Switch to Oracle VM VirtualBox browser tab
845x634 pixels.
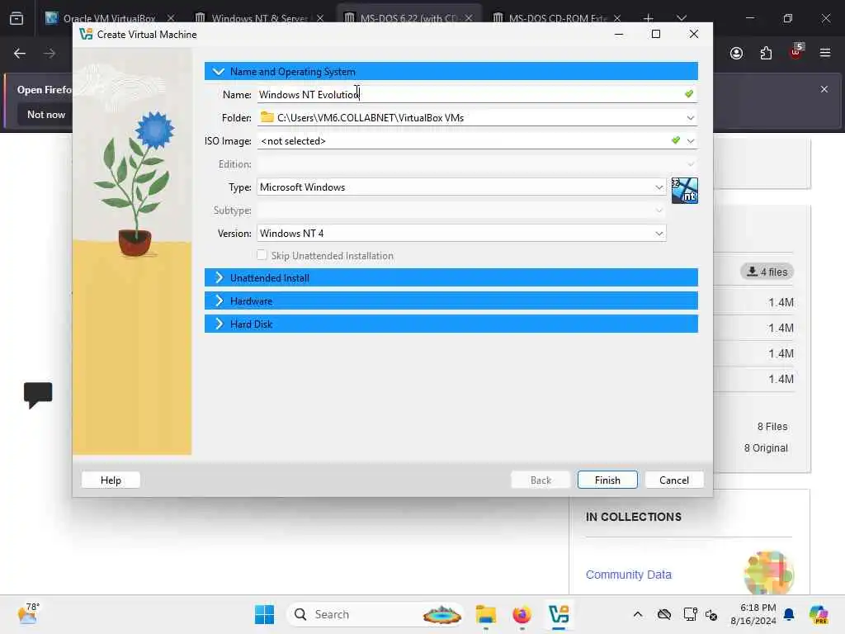tap(110, 18)
